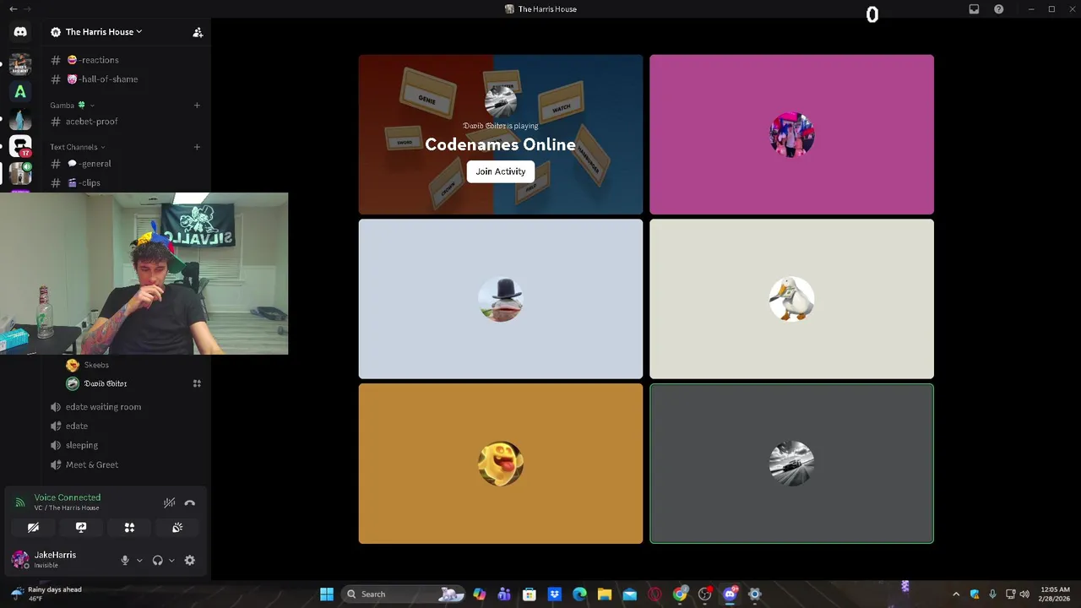
Task: Open JakeHarris user avatar menu
Action: [20, 559]
